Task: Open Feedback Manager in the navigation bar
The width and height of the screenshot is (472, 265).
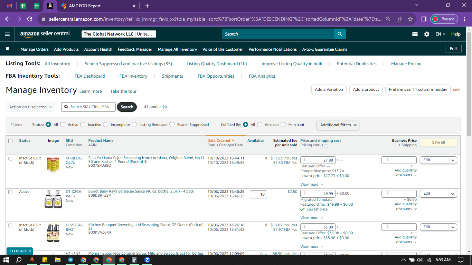Action: tap(135, 49)
